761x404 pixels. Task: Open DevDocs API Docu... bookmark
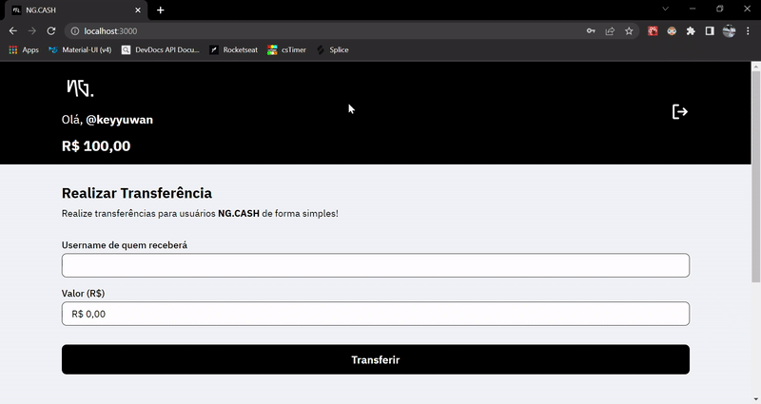coord(160,50)
